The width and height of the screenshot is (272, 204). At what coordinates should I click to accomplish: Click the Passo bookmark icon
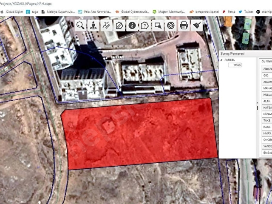224,12
